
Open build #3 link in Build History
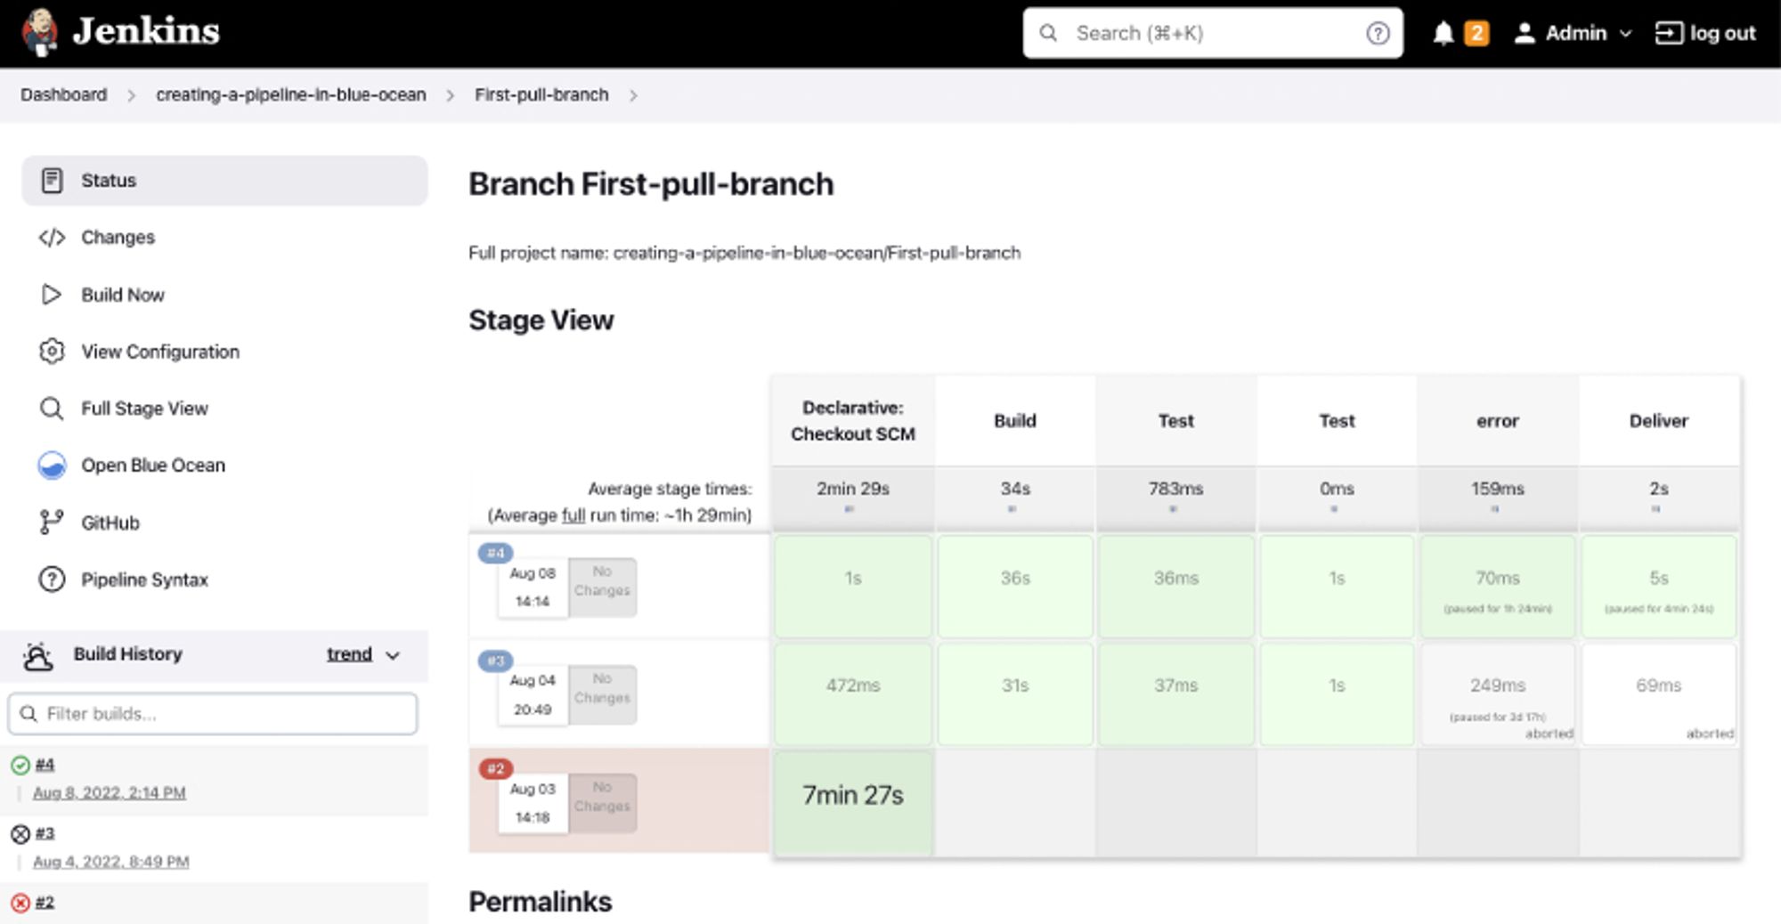click(45, 834)
